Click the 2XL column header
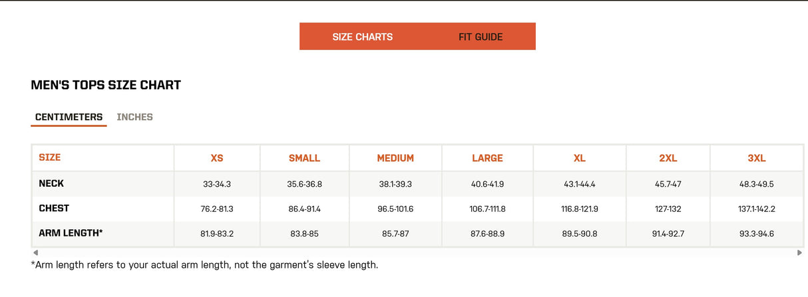The height and width of the screenshot is (297, 808). (668, 158)
